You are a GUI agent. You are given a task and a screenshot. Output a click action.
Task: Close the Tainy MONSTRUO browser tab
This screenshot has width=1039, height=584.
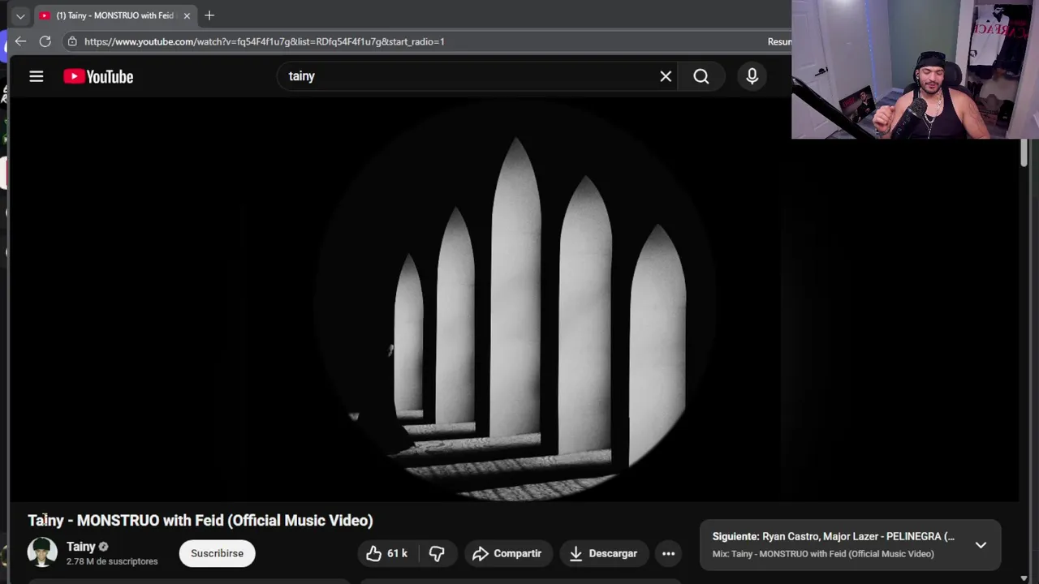187,15
